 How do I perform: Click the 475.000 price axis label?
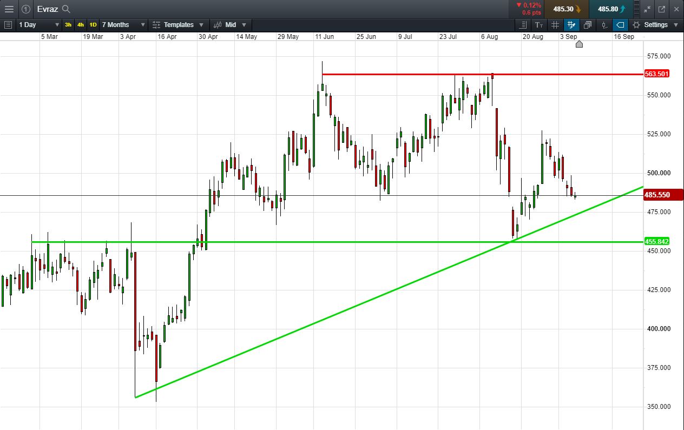[659, 212]
